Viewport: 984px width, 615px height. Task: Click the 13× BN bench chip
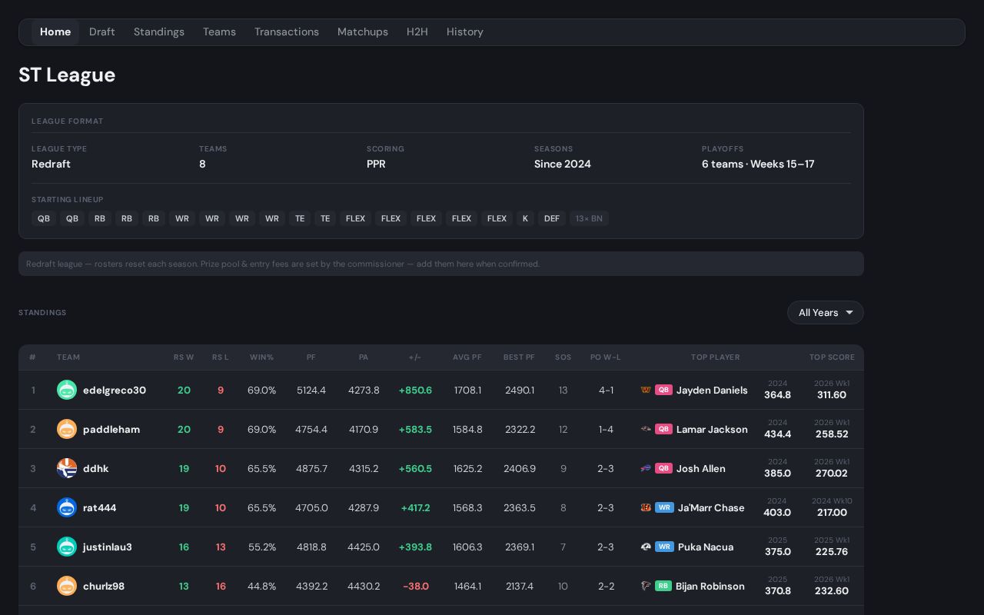click(x=589, y=219)
